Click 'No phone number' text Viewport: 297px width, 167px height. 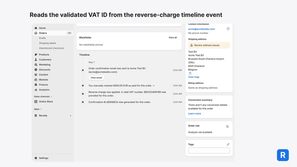click(x=198, y=33)
